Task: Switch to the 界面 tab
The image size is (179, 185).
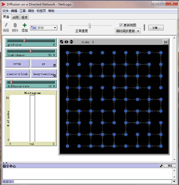Action: [6, 17]
